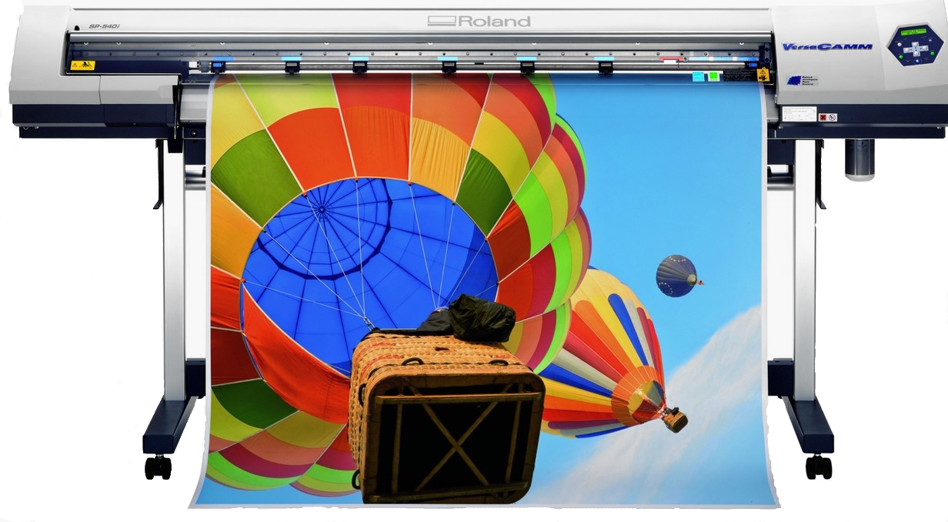Viewport: 948px width, 522px height.
Task: Click the VersaCAMM brand name
Action: click(827, 47)
